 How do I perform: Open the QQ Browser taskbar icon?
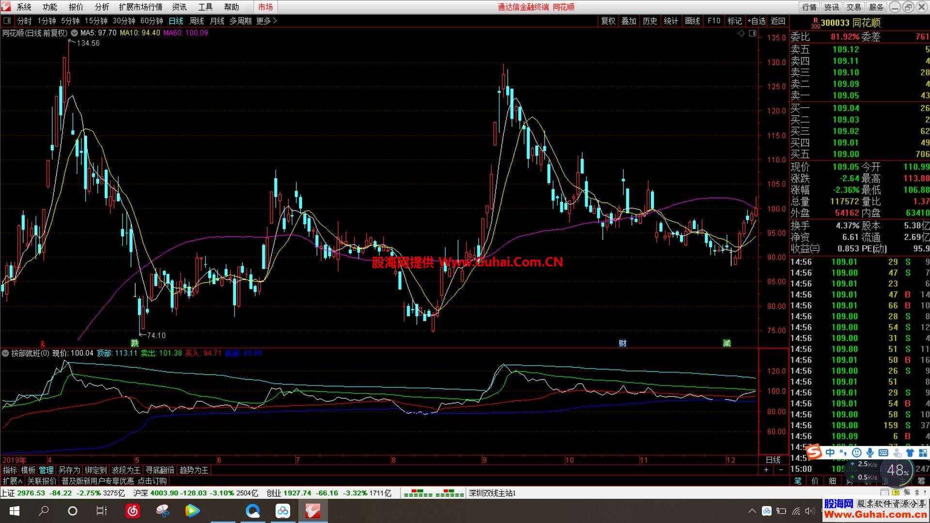click(x=253, y=511)
